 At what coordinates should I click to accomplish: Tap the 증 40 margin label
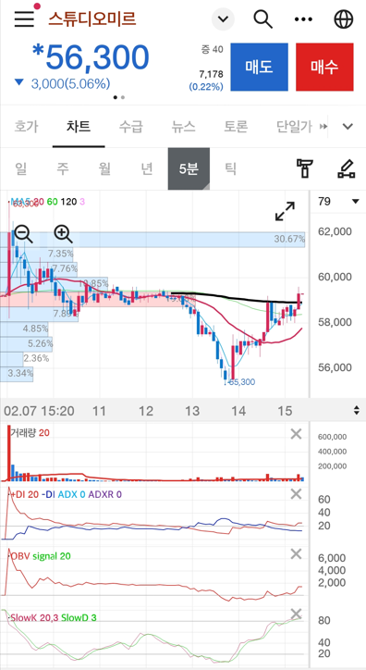[212, 50]
